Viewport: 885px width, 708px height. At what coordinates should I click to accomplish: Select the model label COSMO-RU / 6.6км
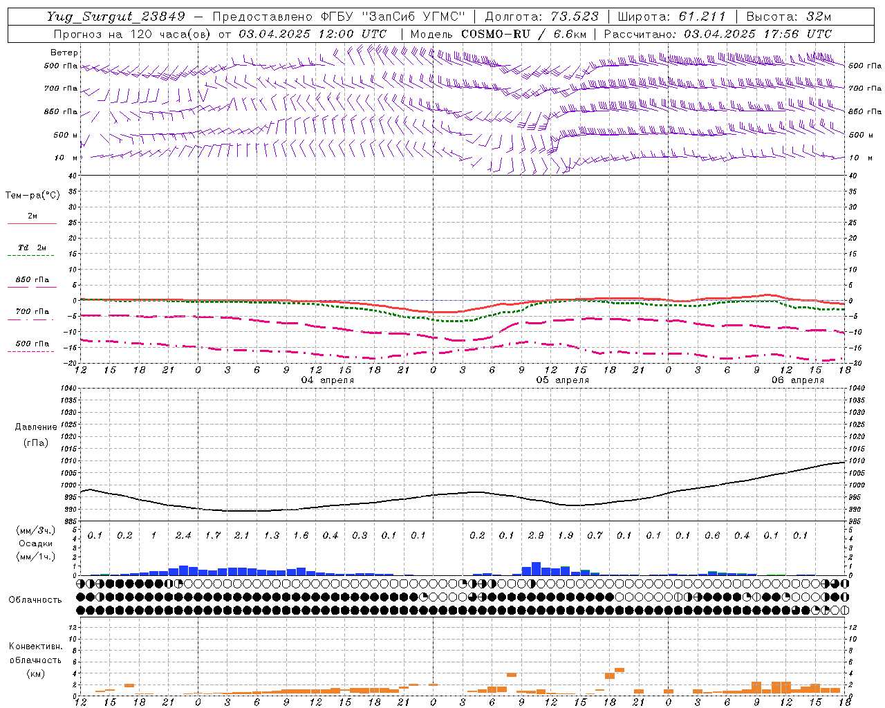click(x=524, y=34)
